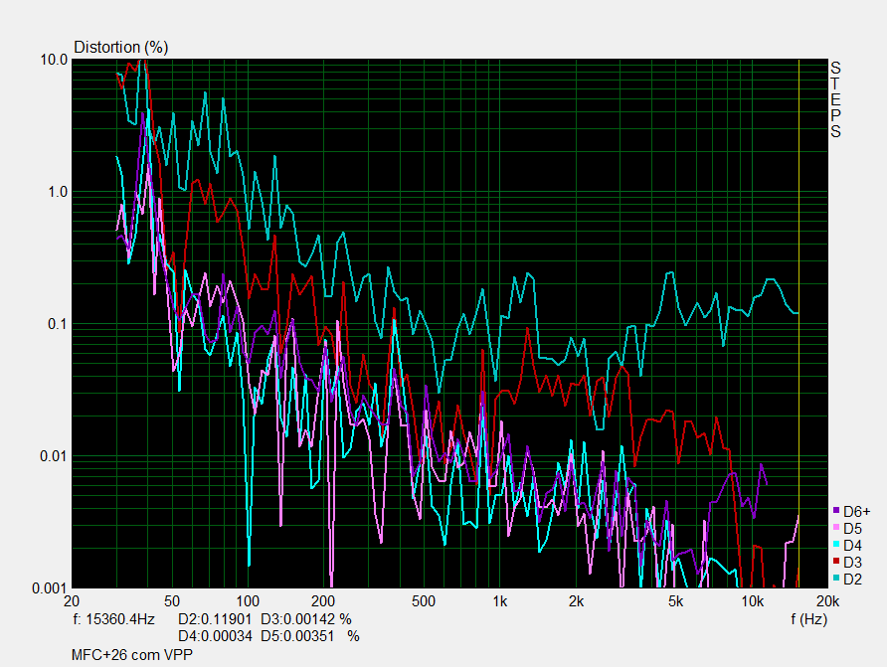Click the 5k frequency tick label
This screenshot has height=667, width=887.
pyautogui.click(x=676, y=601)
